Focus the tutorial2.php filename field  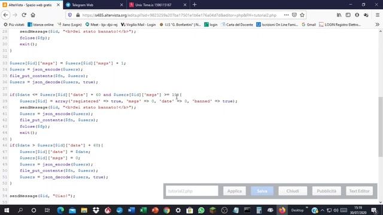coord(192,191)
